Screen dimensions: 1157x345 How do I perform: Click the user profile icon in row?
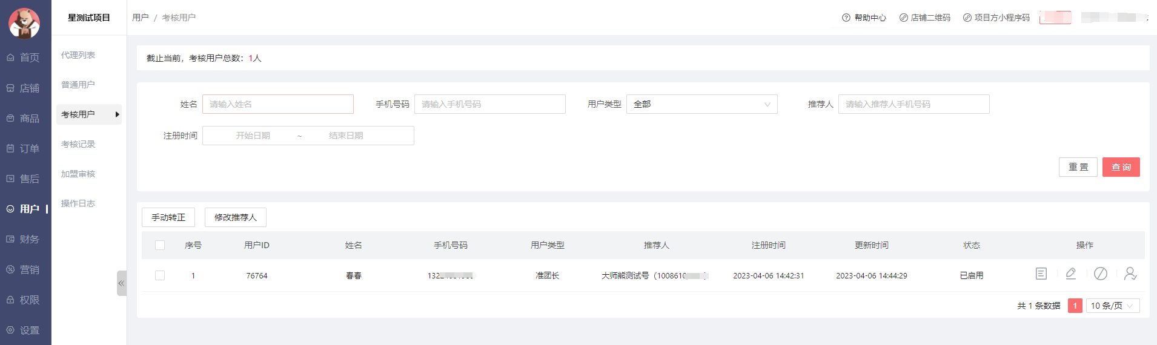[x=1130, y=274]
